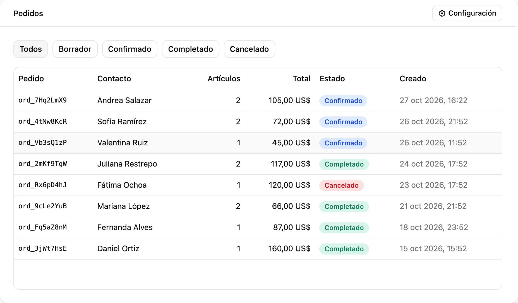The height and width of the screenshot is (303, 518).
Task: Click Confirmado badge in Andrea Salazar row
Action: pos(343,101)
